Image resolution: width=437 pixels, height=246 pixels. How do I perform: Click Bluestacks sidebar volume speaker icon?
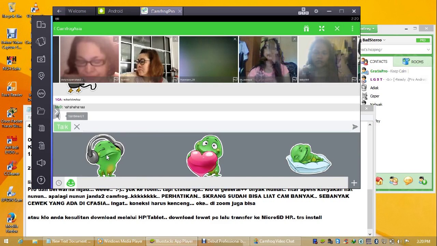pos(41,163)
